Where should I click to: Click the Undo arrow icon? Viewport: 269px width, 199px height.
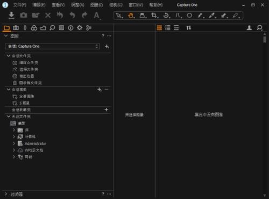pyautogui.click(x=72, y=16)
